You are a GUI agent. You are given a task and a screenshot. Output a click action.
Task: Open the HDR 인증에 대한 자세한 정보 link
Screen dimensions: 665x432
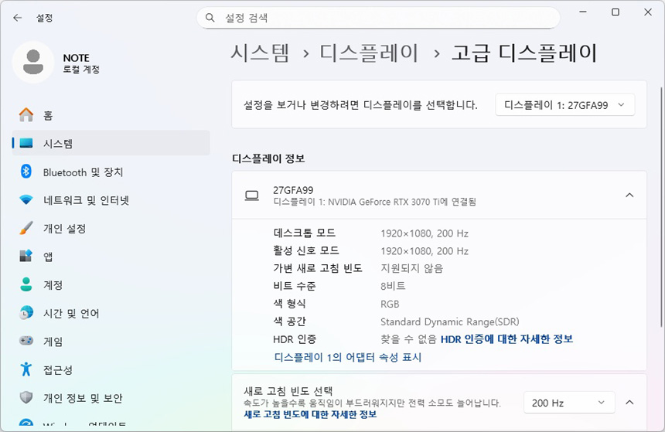coord(506,339)
